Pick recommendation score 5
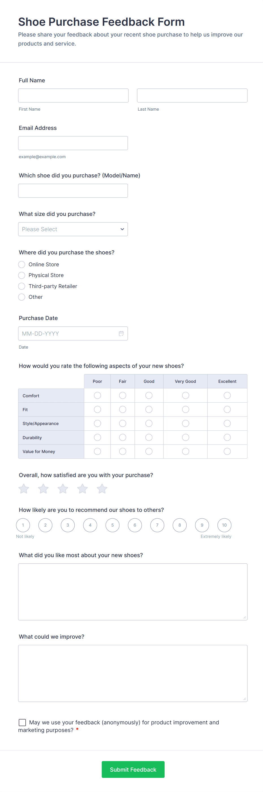The image size is (263, 792). point(113,525)
